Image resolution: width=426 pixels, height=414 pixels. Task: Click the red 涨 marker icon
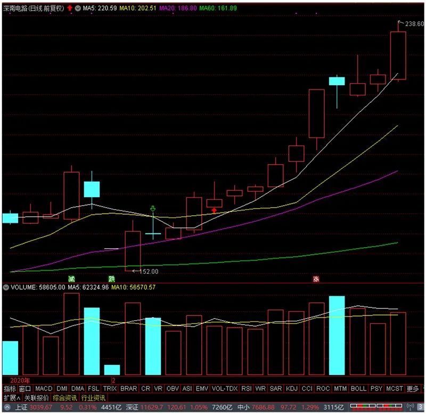pos(316,279)
